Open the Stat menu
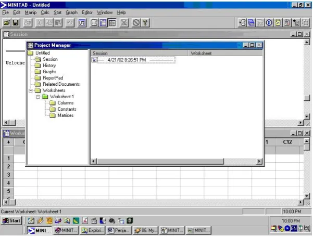This screenshot has width=313, height=237. point(57,12)
